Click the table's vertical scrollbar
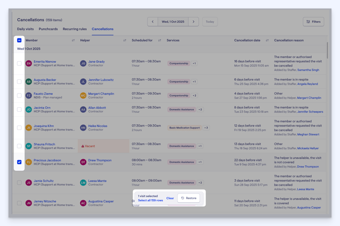Image resolution: width=340 pixels, height=226 pixels. click(327, 51)
